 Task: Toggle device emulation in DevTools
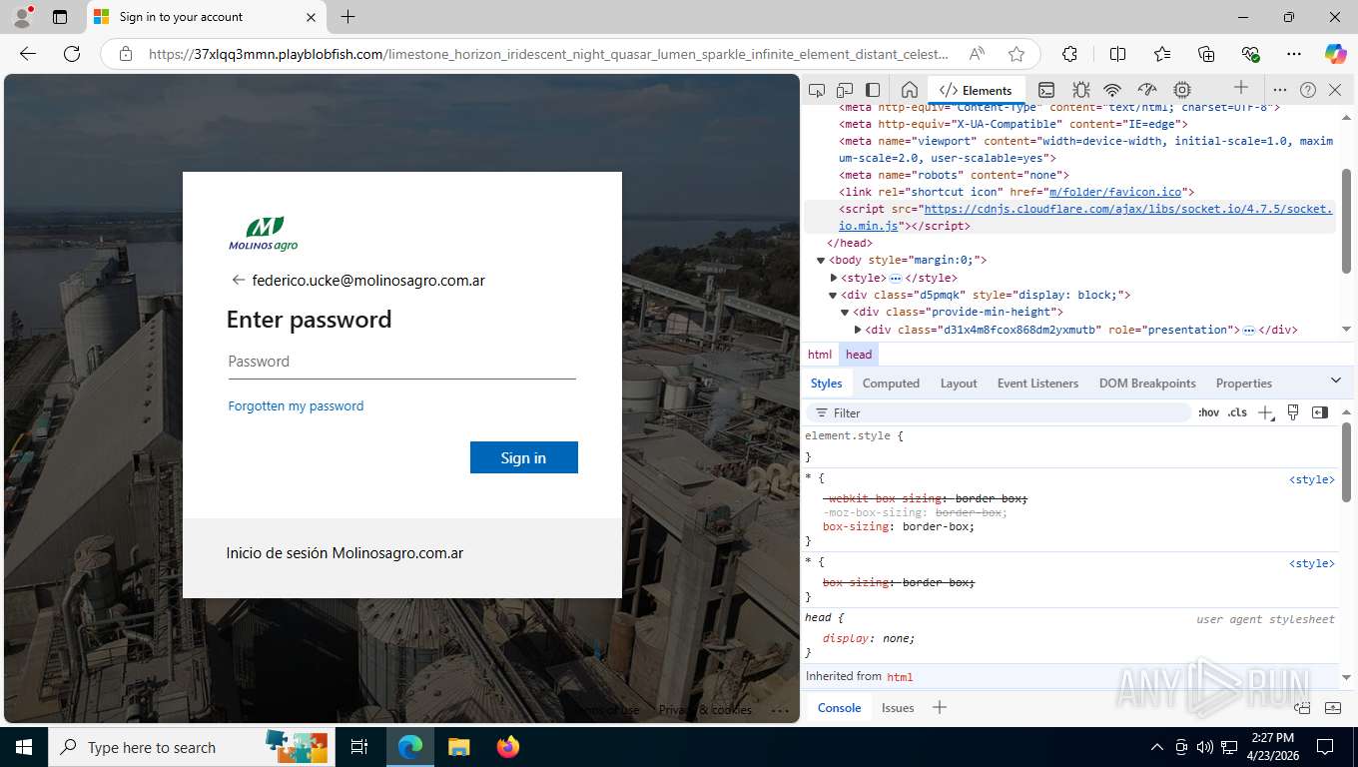tap(845, 90)
